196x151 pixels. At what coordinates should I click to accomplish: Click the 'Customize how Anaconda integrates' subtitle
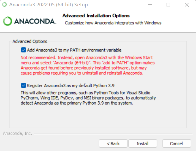113,23
